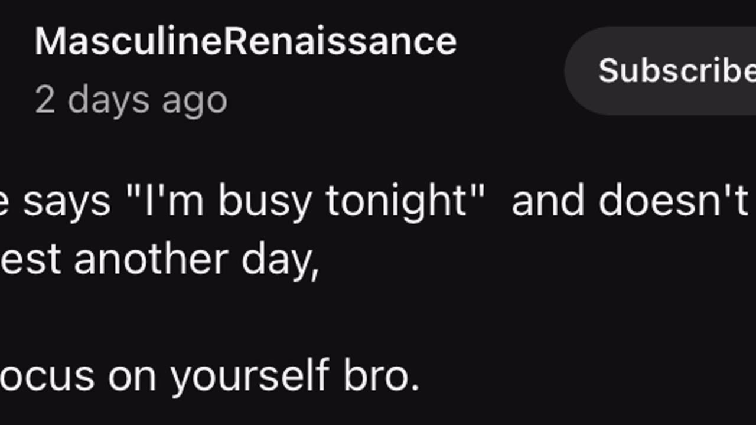Click the word "day," ending second line
756x425 pixels.
[280, 261]
